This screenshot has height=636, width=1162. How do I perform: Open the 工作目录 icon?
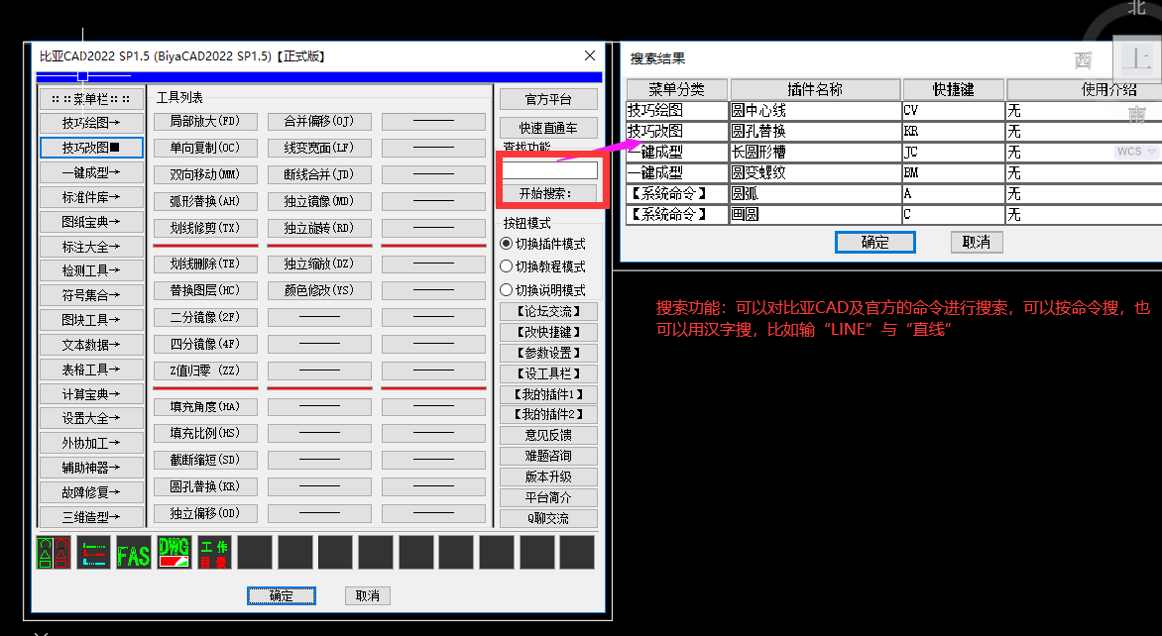214,553
